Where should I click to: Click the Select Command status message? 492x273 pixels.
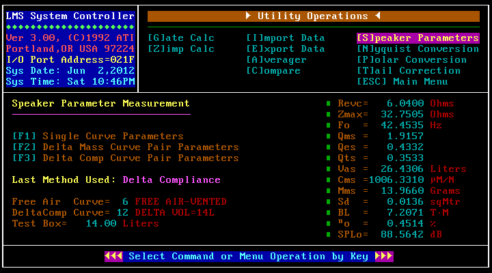tap(248, 257)
